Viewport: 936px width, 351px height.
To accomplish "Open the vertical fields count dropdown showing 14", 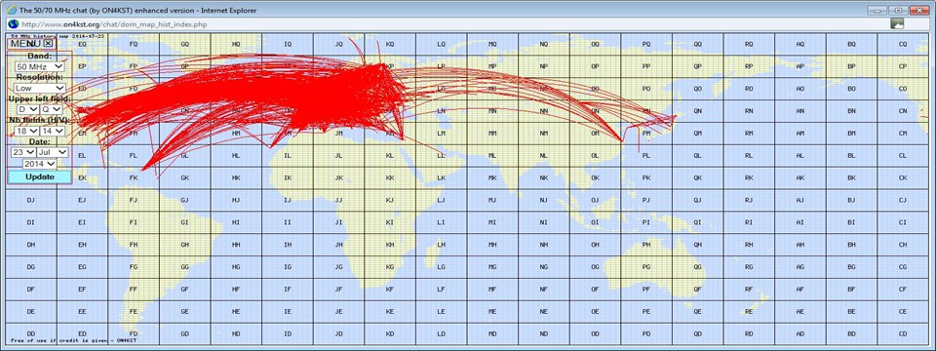I will [x=52, y=131].
